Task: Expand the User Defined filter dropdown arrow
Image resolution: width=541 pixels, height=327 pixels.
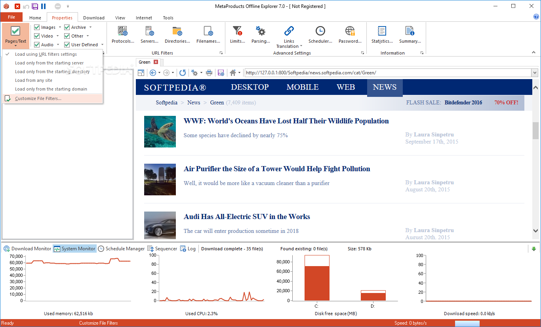Action: coord(102,45)
